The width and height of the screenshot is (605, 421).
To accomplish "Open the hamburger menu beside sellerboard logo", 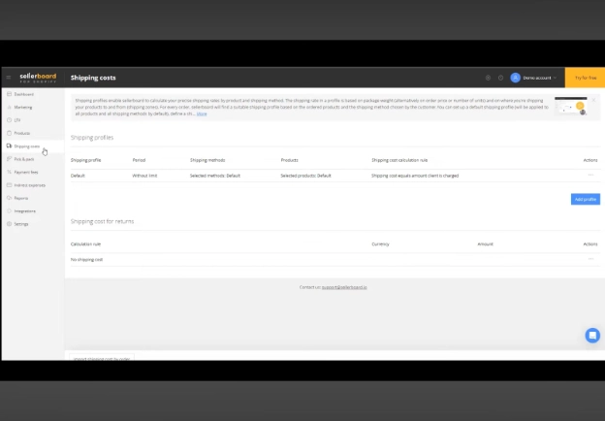I will 9,78.
